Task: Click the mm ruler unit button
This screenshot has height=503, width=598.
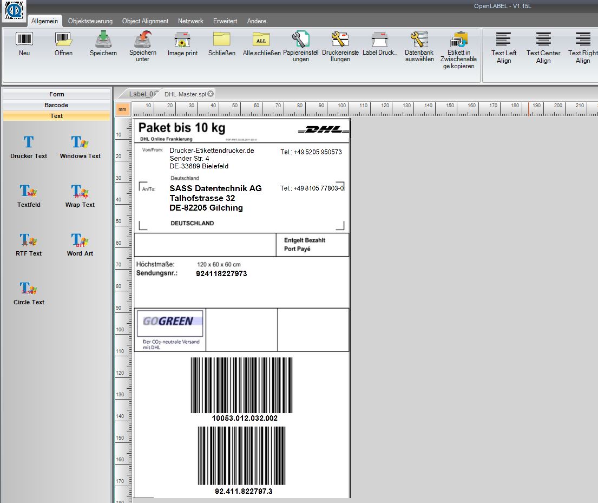Action: pos(122,109)
